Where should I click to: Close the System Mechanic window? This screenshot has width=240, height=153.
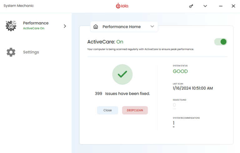click(x=233, y=6)
